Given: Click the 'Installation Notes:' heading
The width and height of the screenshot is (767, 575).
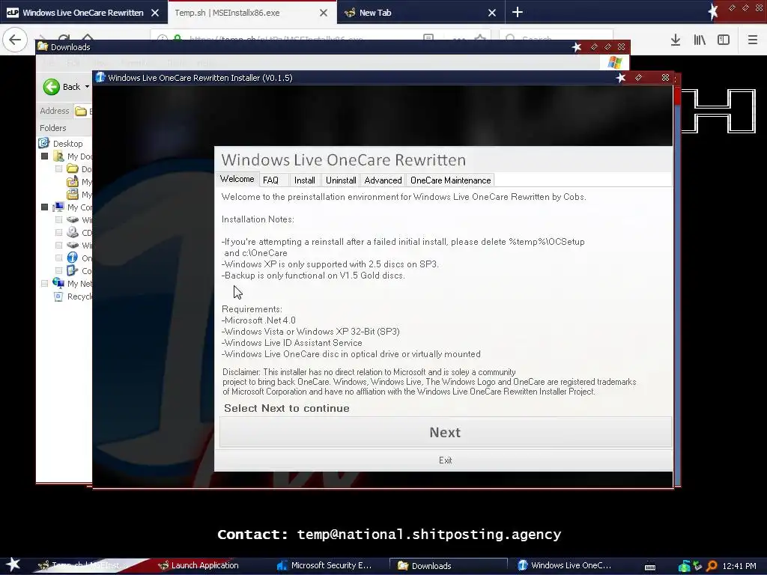Looking at the screenshot, I should [x=258, y=219].
